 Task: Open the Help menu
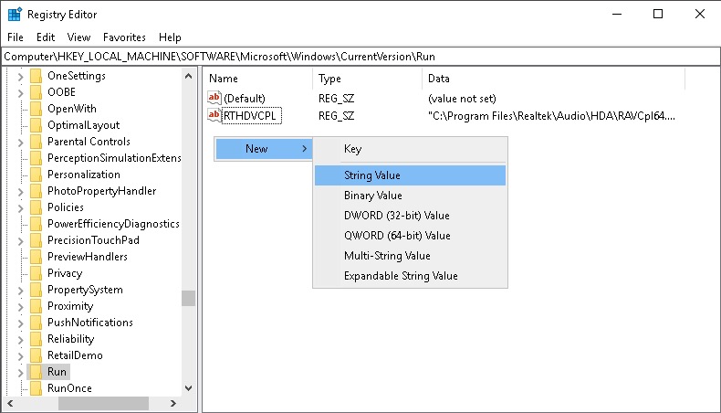(170, 37)
